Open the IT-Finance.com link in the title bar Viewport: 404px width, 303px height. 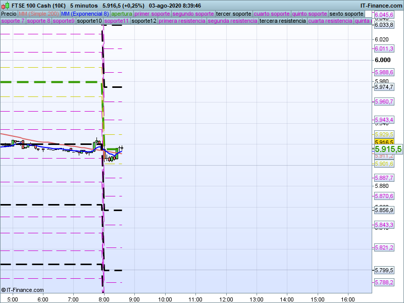pyautogui.click(x=381, y=5)
